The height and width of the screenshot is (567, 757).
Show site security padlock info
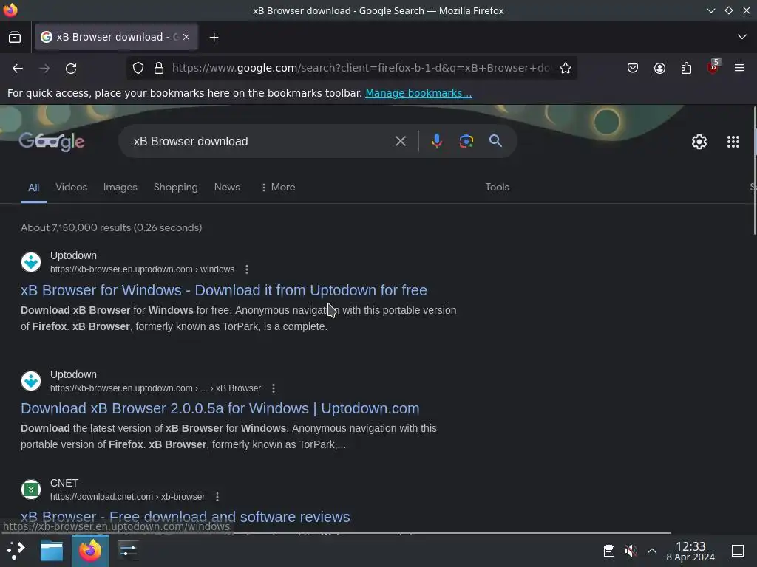point(159,69)
